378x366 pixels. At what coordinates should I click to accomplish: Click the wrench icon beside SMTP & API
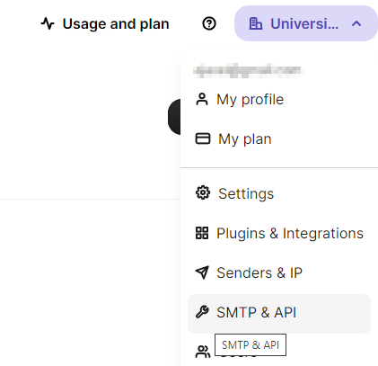tap(202, 312)
